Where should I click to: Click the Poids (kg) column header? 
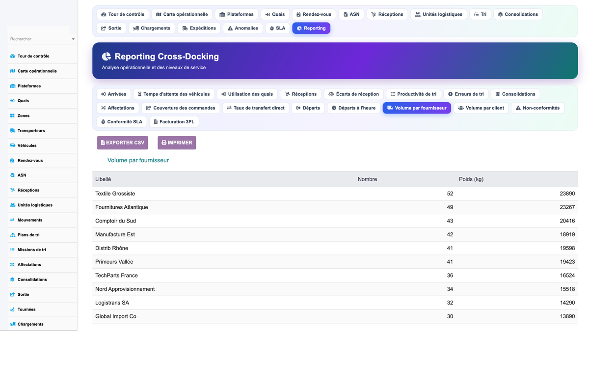tap(471, 179)
